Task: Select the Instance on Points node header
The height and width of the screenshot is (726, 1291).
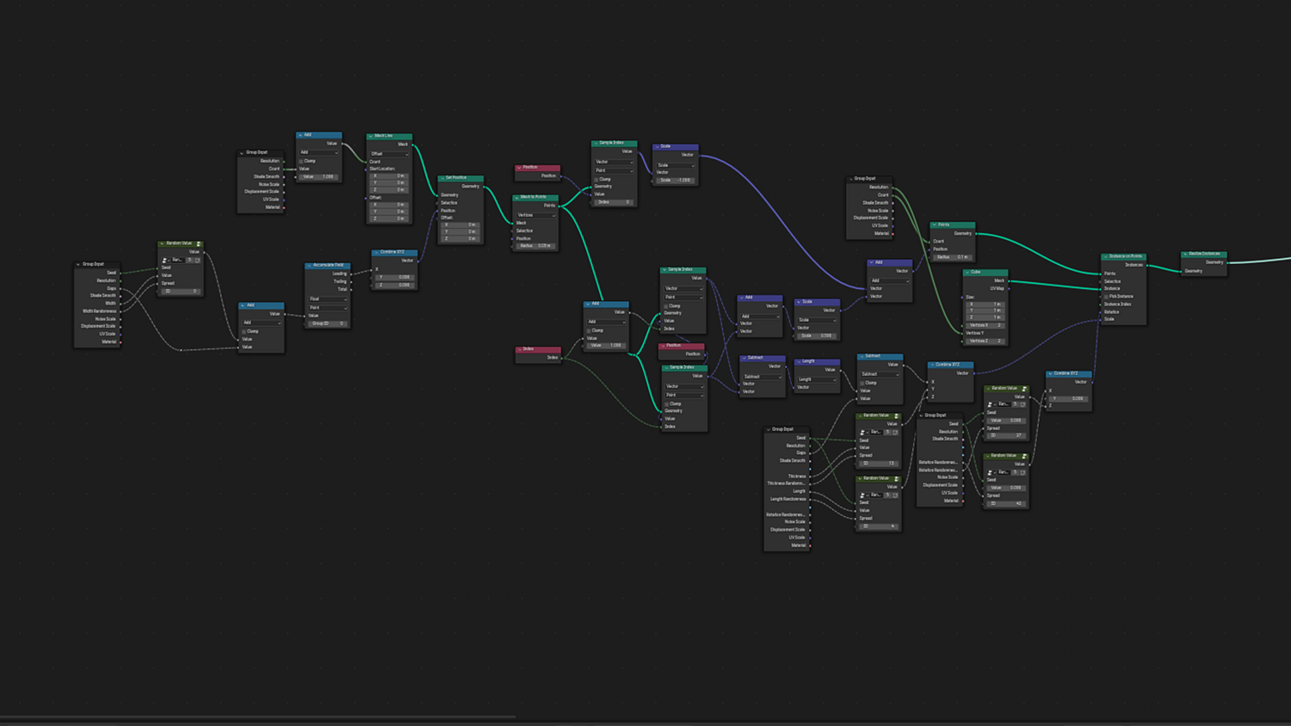Action: point(1124,256)
